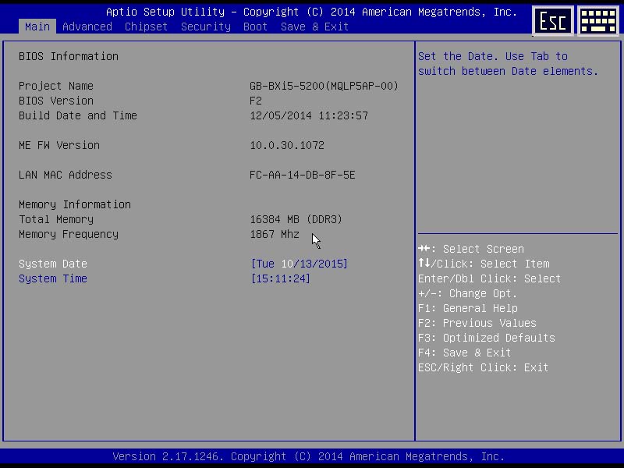The image size is (624, 468).
Task: Click the BIOS version value F2
Action: 256,101
